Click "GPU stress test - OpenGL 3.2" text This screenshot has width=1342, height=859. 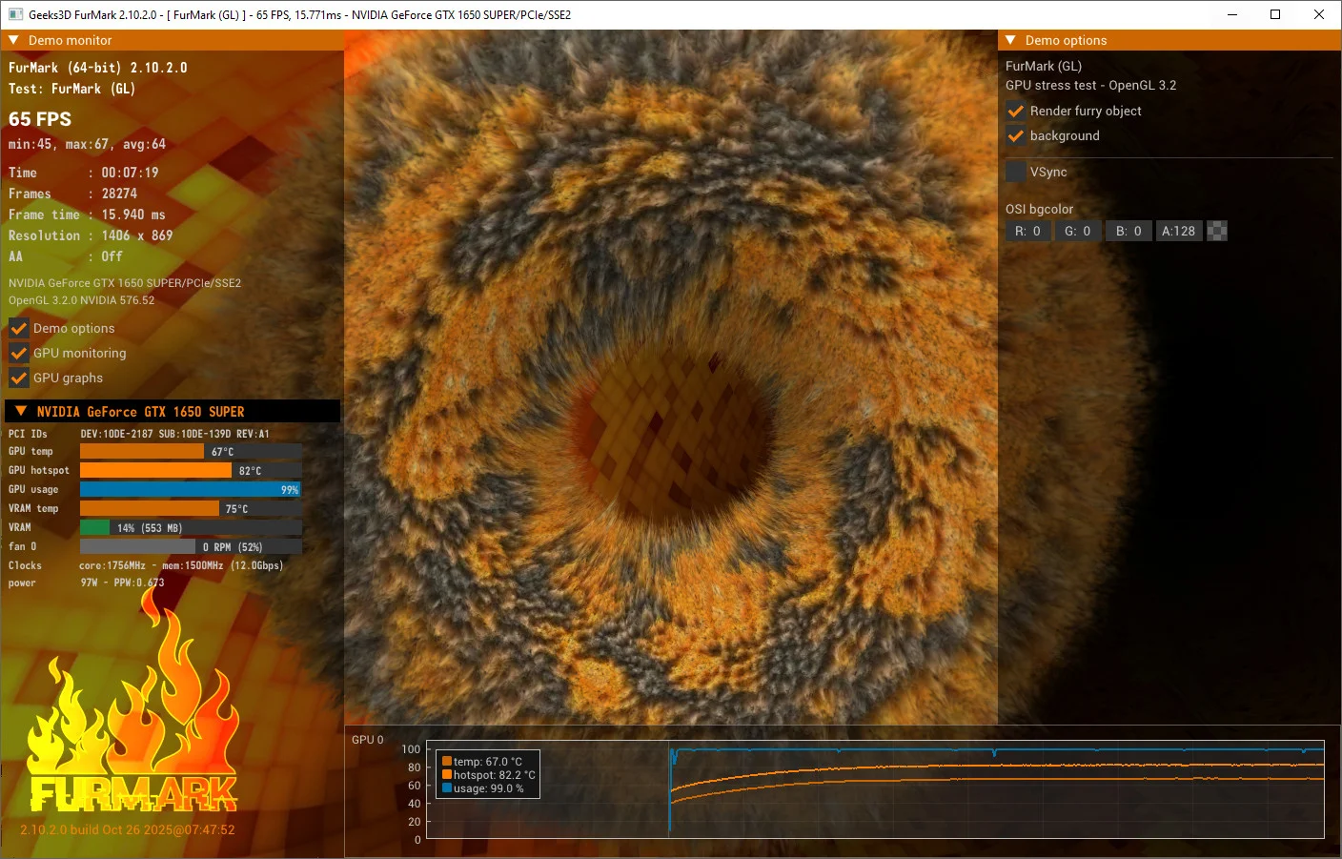tap(1090, 85)
